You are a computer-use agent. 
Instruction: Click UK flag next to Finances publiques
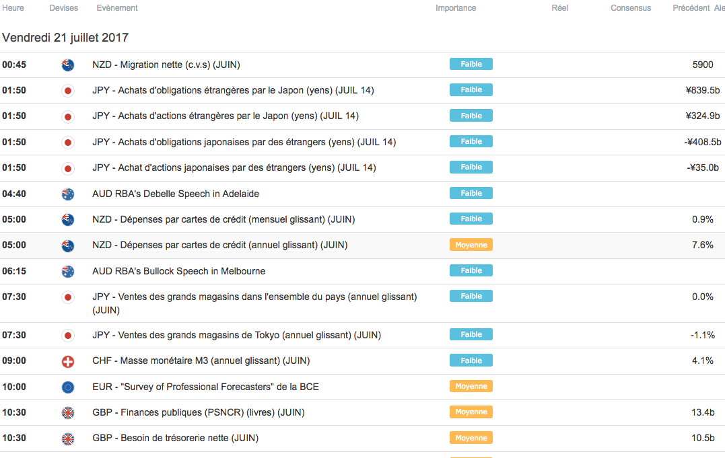67,413
